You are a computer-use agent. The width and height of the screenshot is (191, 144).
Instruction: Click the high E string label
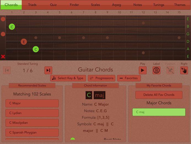(x=188, y=19)
